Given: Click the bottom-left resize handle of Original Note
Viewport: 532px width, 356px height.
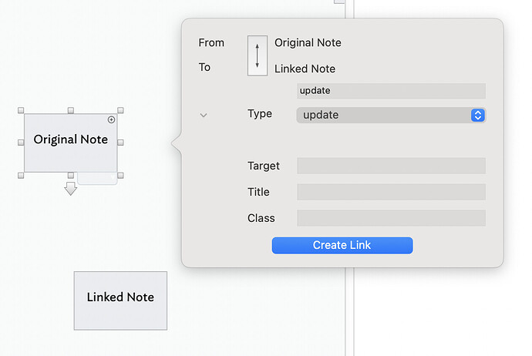Looking at the screenshot, I should tap(21, 176).
